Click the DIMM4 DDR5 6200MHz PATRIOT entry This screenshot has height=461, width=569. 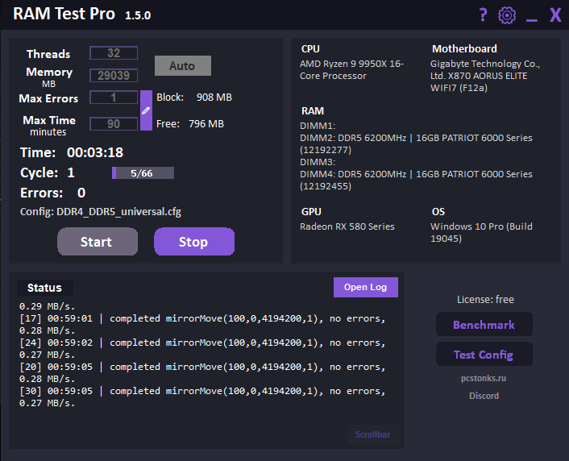click(416, 180)
